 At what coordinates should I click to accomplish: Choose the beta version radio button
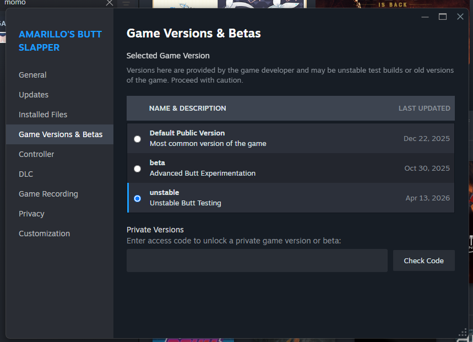coord(137,169)
